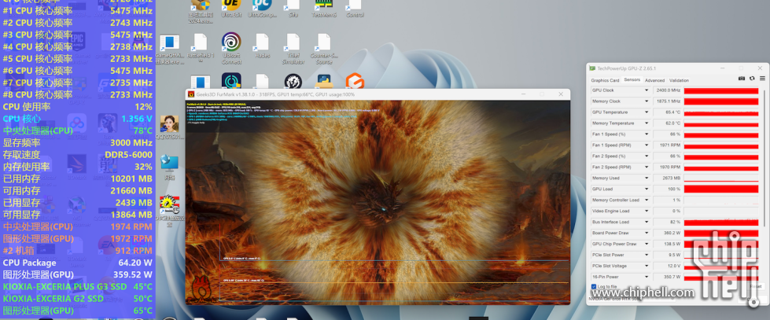The width and height of the screenshot is (770, 320).
Task: Toggle the Log to file checkbox
Action: (x=594, y=287)
